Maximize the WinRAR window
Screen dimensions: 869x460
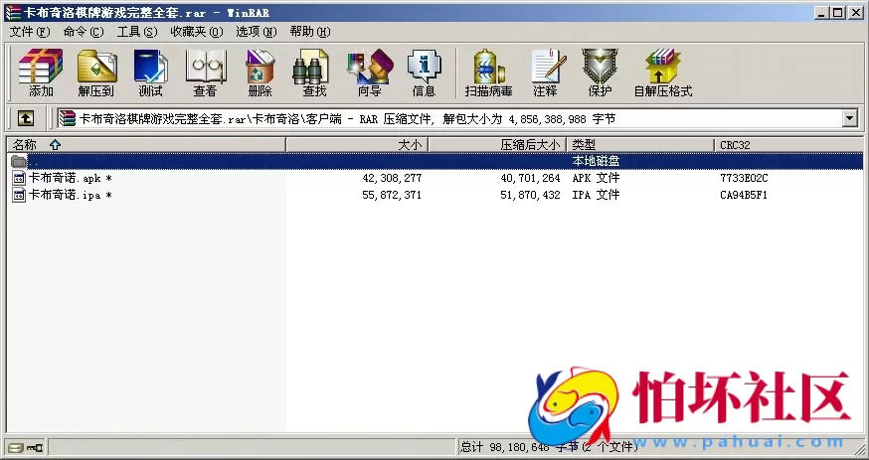[838, 13]
